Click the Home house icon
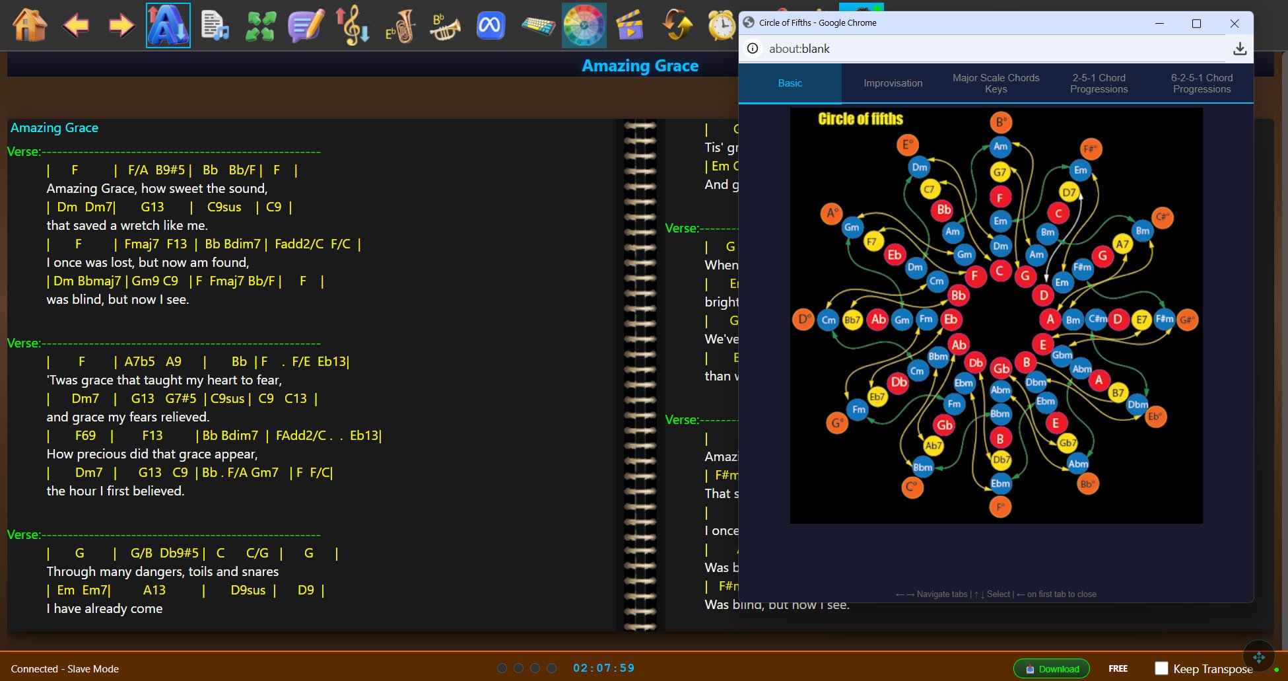Viewport: 1288px width, 681px height. pos(30,26)
